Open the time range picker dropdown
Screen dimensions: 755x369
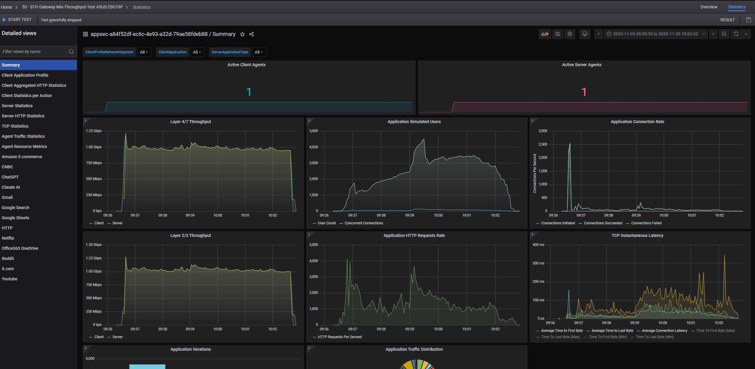[x=656, y=34]
